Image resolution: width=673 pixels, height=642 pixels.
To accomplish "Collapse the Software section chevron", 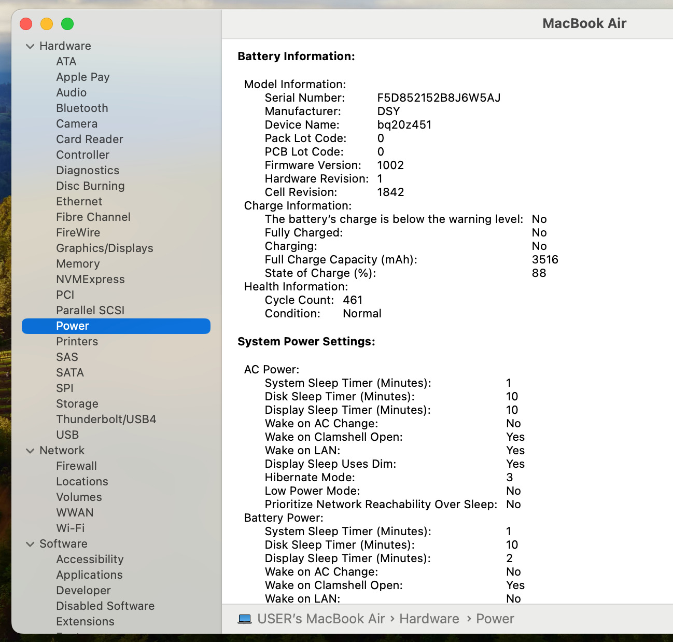I will pos(30,544).
